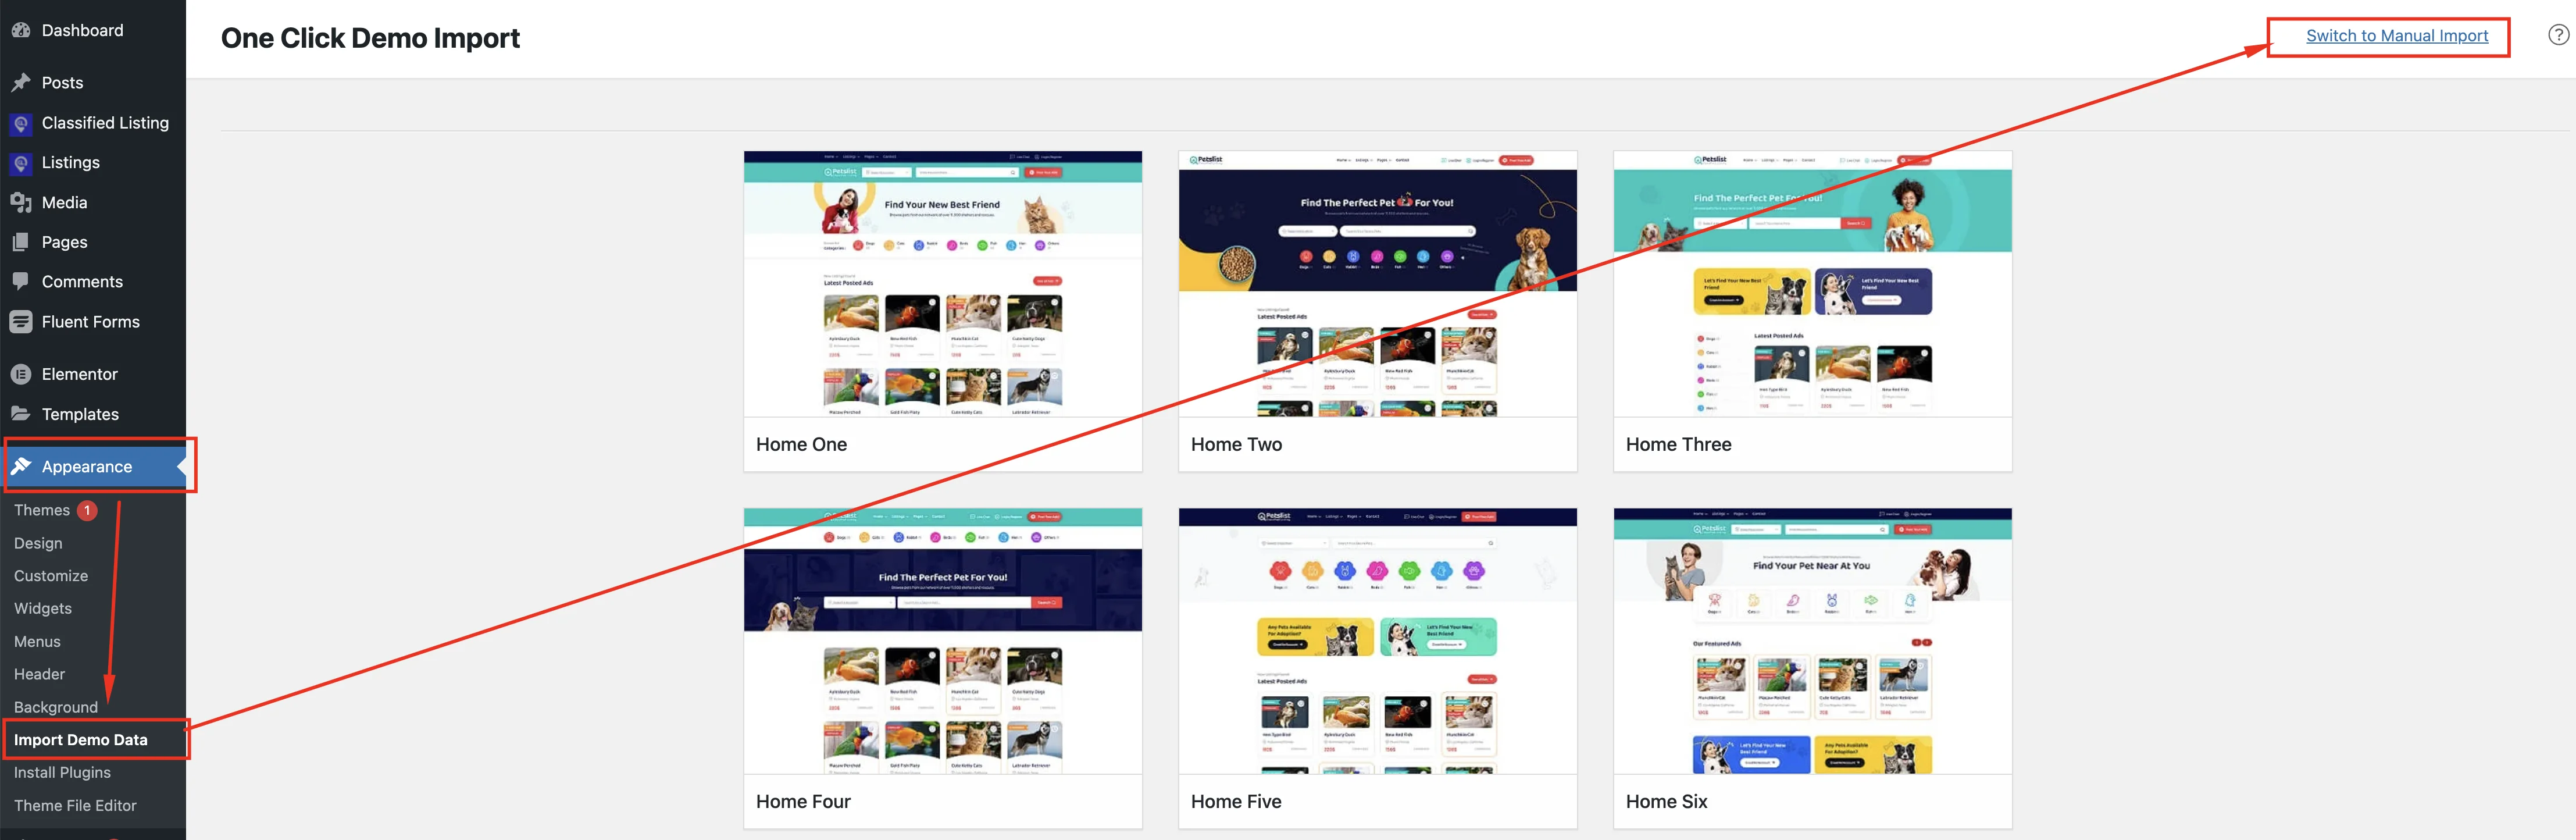Open the Menus submenu item

37,641
